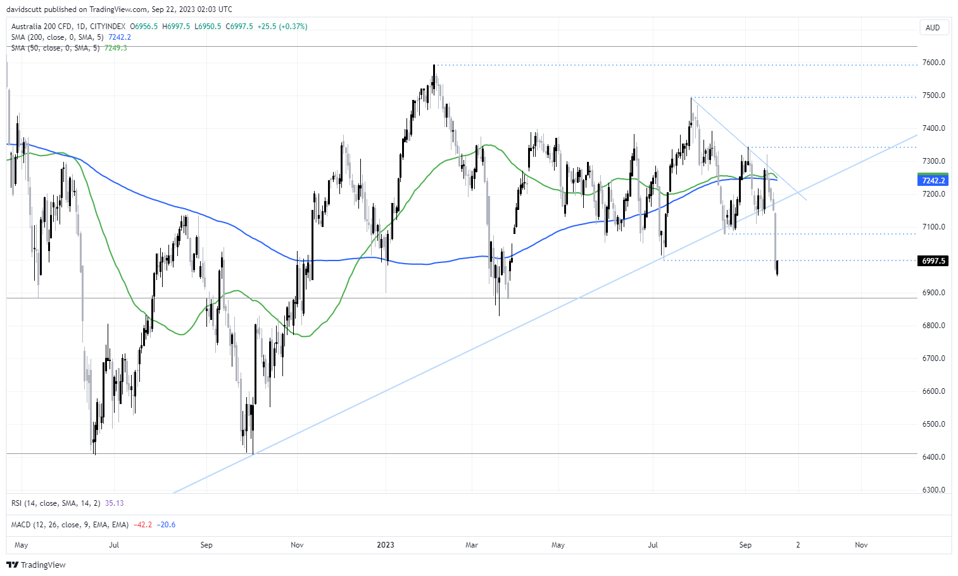Click the Jul label before Sep on time axis
This screenshot has height=576, width=958.
114,545
